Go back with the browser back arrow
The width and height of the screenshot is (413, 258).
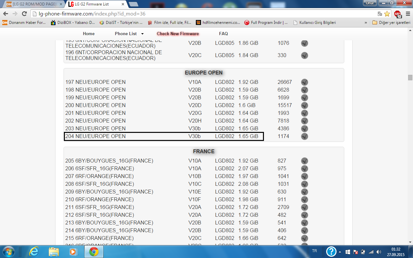(x=6, y=14)
